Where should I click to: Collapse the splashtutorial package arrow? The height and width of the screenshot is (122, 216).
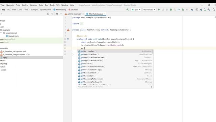(x=1, y=33)
